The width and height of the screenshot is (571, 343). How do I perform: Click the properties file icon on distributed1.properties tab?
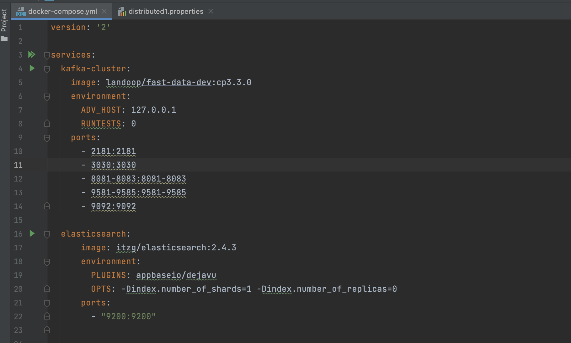(122, 11)
